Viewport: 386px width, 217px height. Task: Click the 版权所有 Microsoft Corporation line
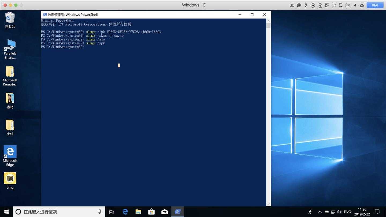87,24
